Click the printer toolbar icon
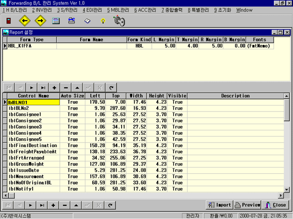Screen dimensions: 293x219 72,20
